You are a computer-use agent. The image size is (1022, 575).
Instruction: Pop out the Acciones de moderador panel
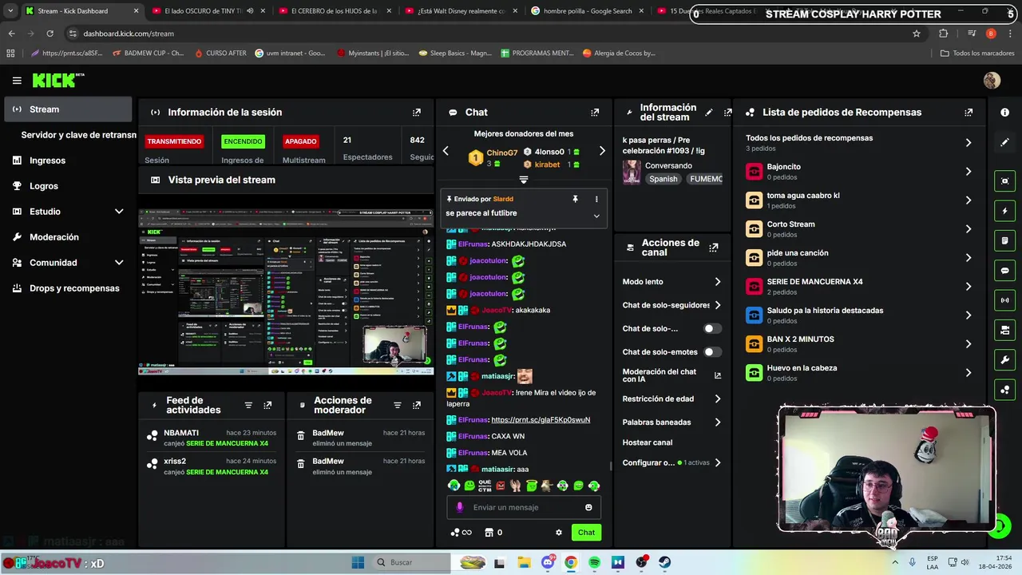[417, 406]
